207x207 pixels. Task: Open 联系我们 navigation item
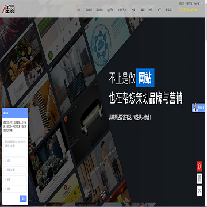pyautogui.click(x=169, y=10)
